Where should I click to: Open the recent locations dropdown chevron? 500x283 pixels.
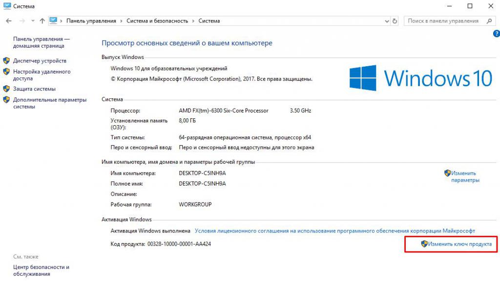(x=33, y=21)
